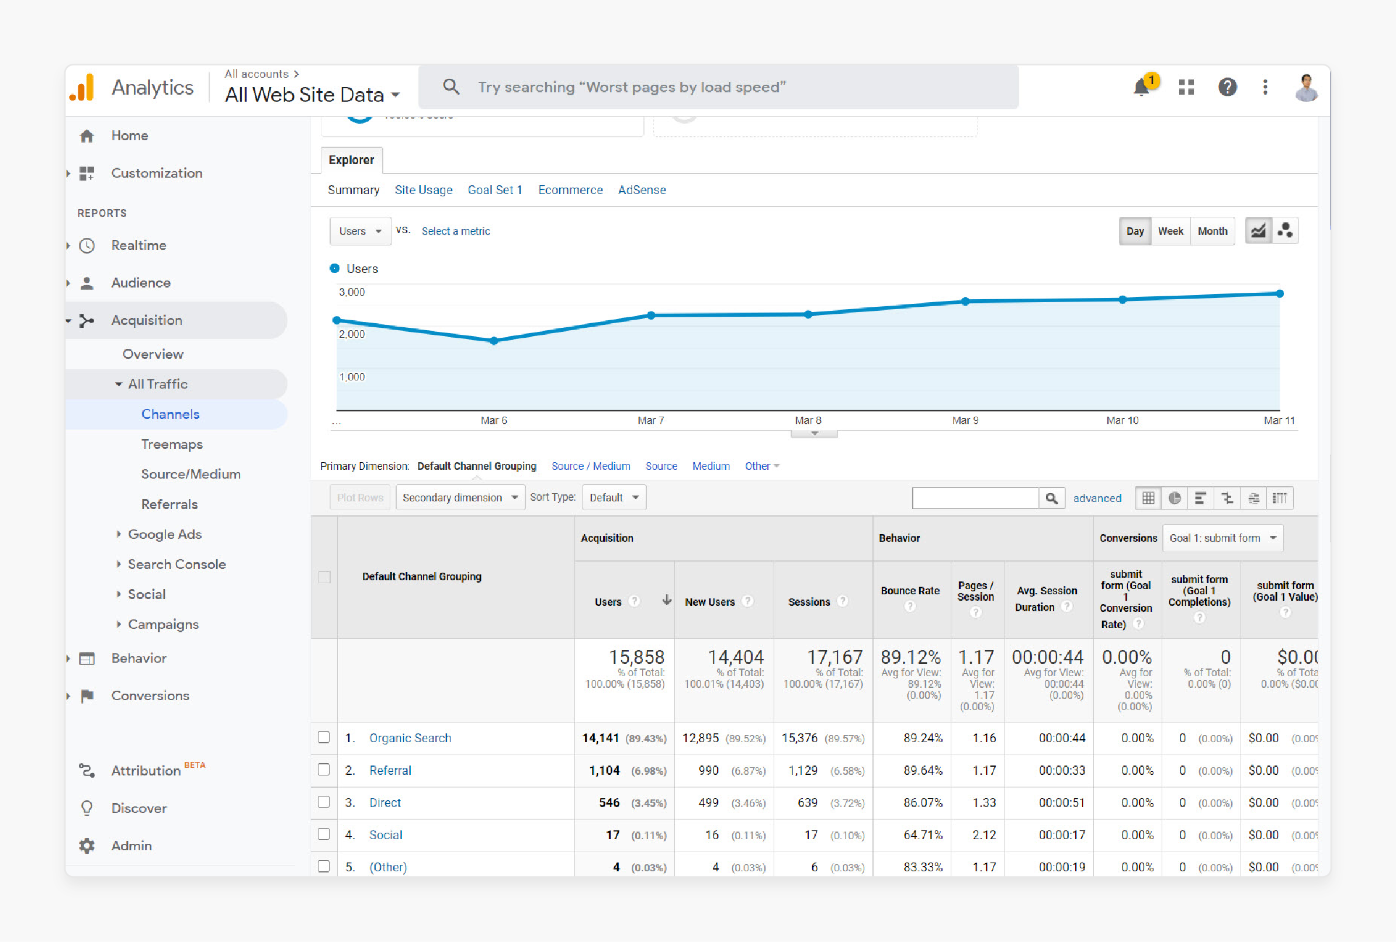This screenshot has height=942, width=1396.
Task: Open the apps grid icon
Action: point(1186,88)
